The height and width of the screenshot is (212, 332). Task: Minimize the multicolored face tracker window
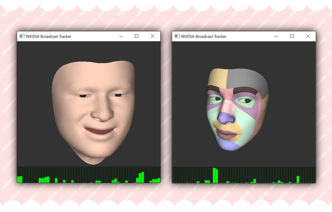click(x=276, y=36)
